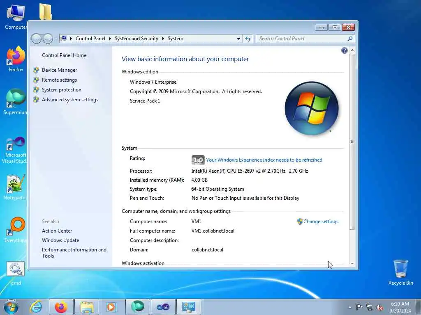Select Microsoft Visual Studio desktop shortcut
Screen dimensions: 421x315
(15, 150)
